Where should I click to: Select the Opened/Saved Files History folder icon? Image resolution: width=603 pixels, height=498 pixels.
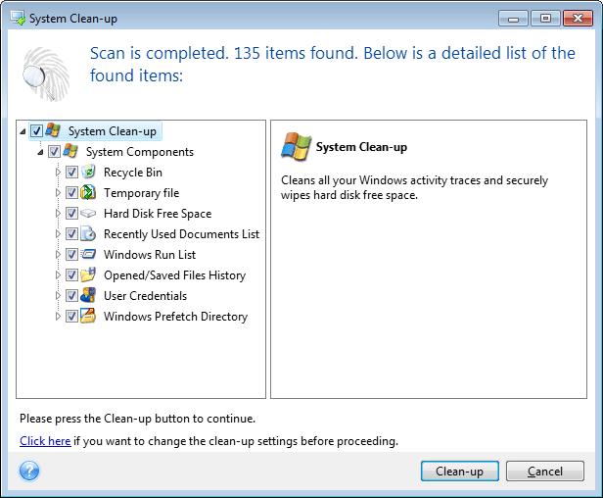point(88,275)
